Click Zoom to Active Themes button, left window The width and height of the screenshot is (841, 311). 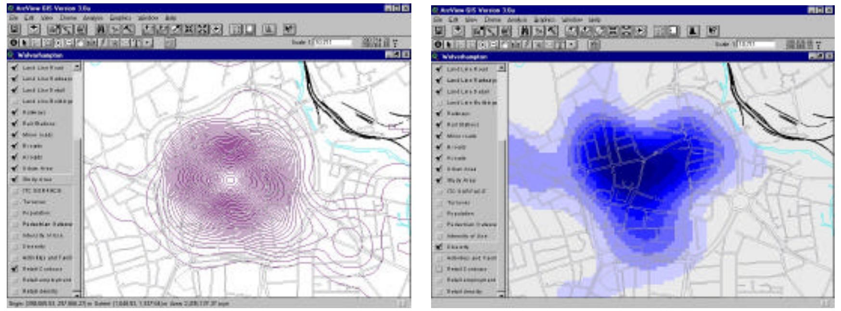[x=163, y=29]
